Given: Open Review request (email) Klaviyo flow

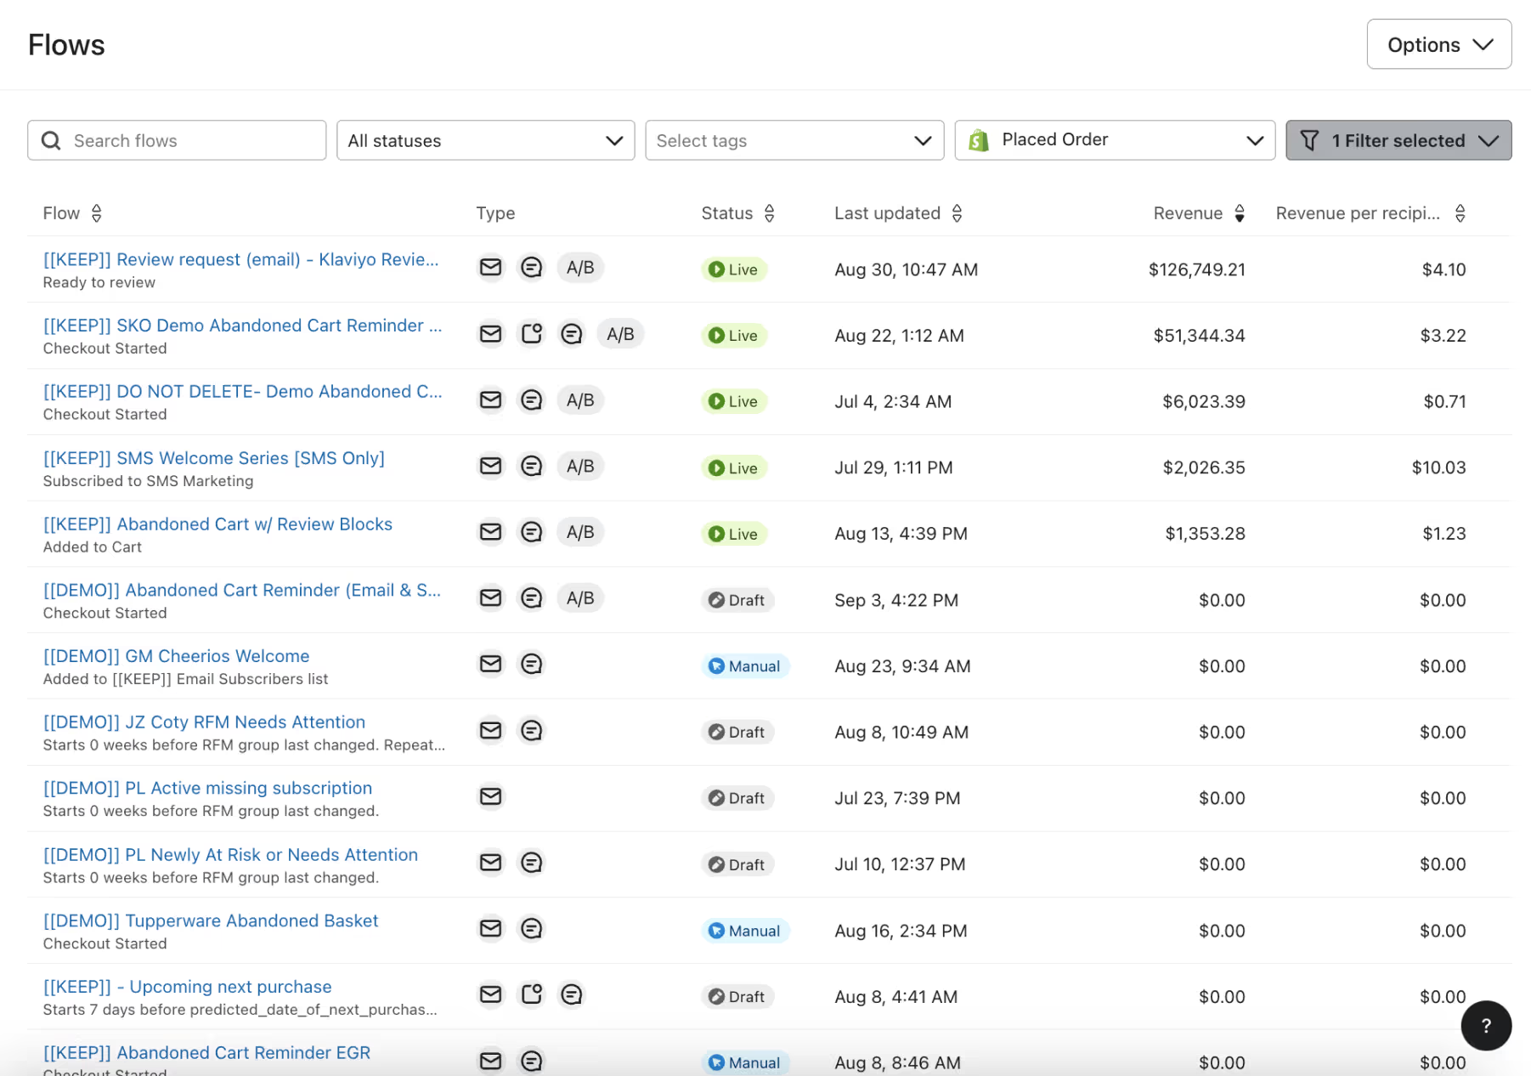Looking at the screenshot, I should tap(241, 259).
